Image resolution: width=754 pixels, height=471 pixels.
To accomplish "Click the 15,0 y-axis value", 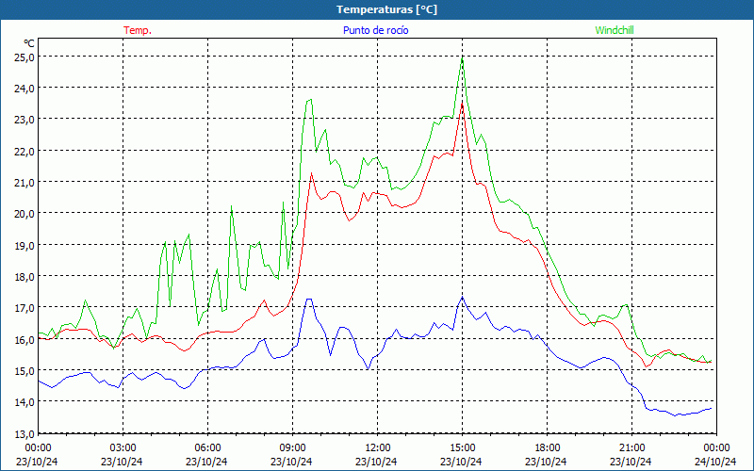I will 24,371.
